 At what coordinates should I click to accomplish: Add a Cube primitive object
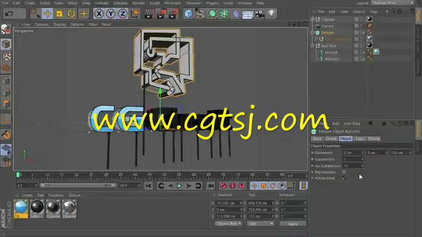click(x=189, y=13)
